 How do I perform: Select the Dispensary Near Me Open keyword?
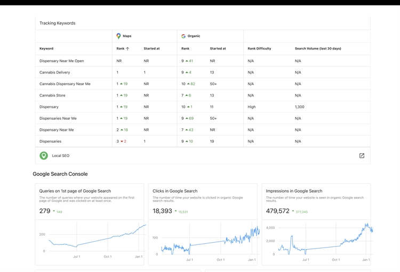tap(61, 61)
